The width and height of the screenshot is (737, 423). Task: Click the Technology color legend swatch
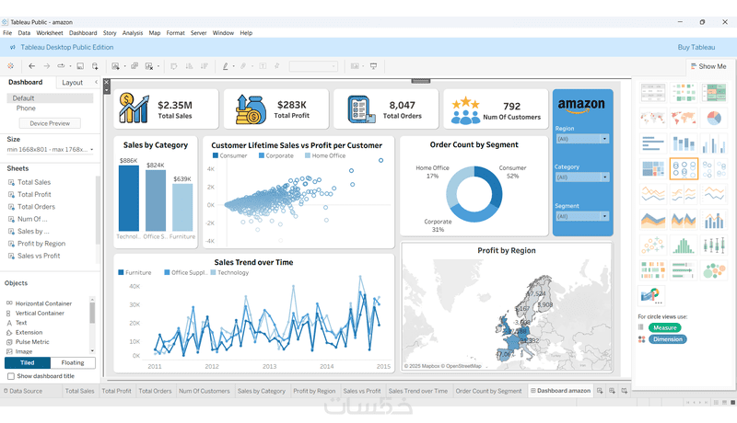pos(213,272)
